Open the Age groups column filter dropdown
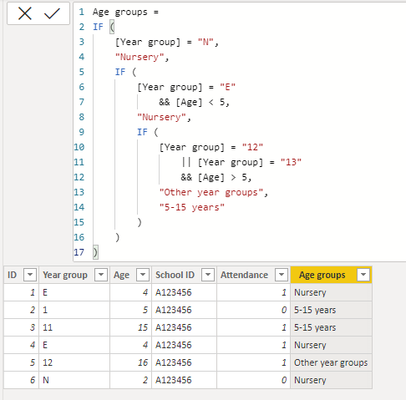 tap(363, 275)
